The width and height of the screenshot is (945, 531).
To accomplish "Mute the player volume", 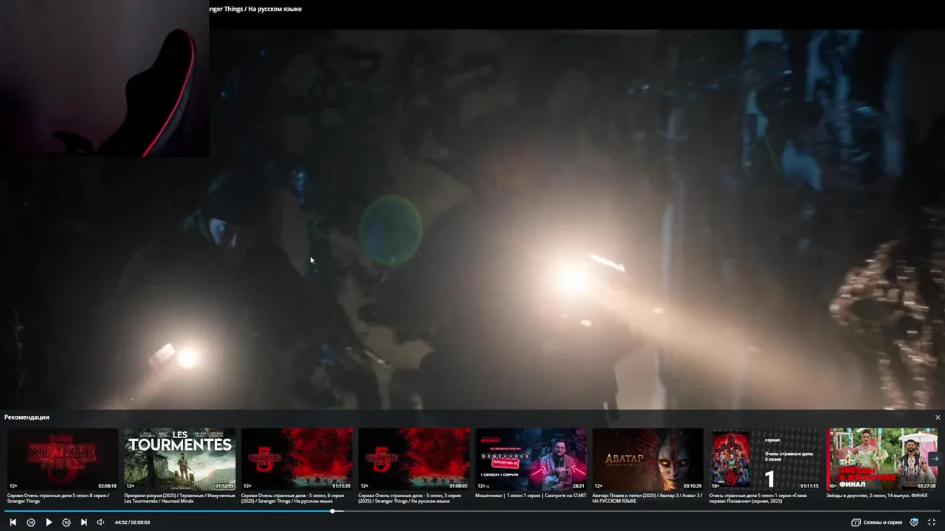I will pyautogui.click(x=101, y=522).
